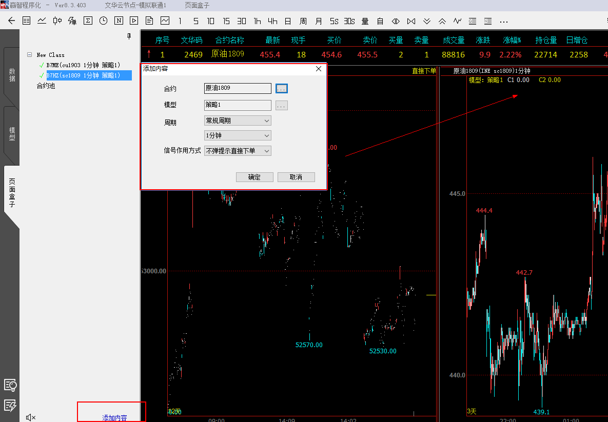Click the 合约 input field showing 原油1809

[237, 88]
